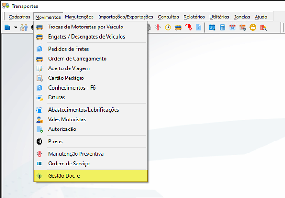Click the orange padlock toolbar icon
The width and height of the screenshot is (285, 198).
[253, 28]
